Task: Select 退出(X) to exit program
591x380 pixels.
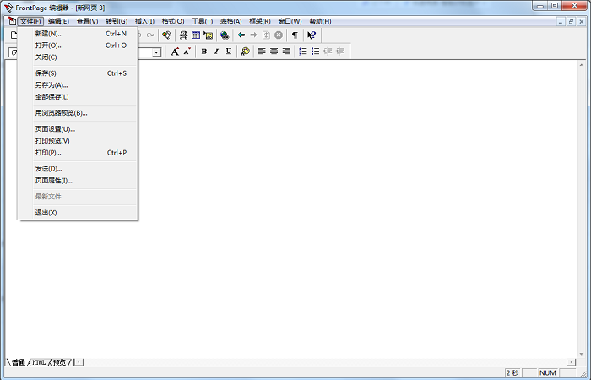Action: 46,213
